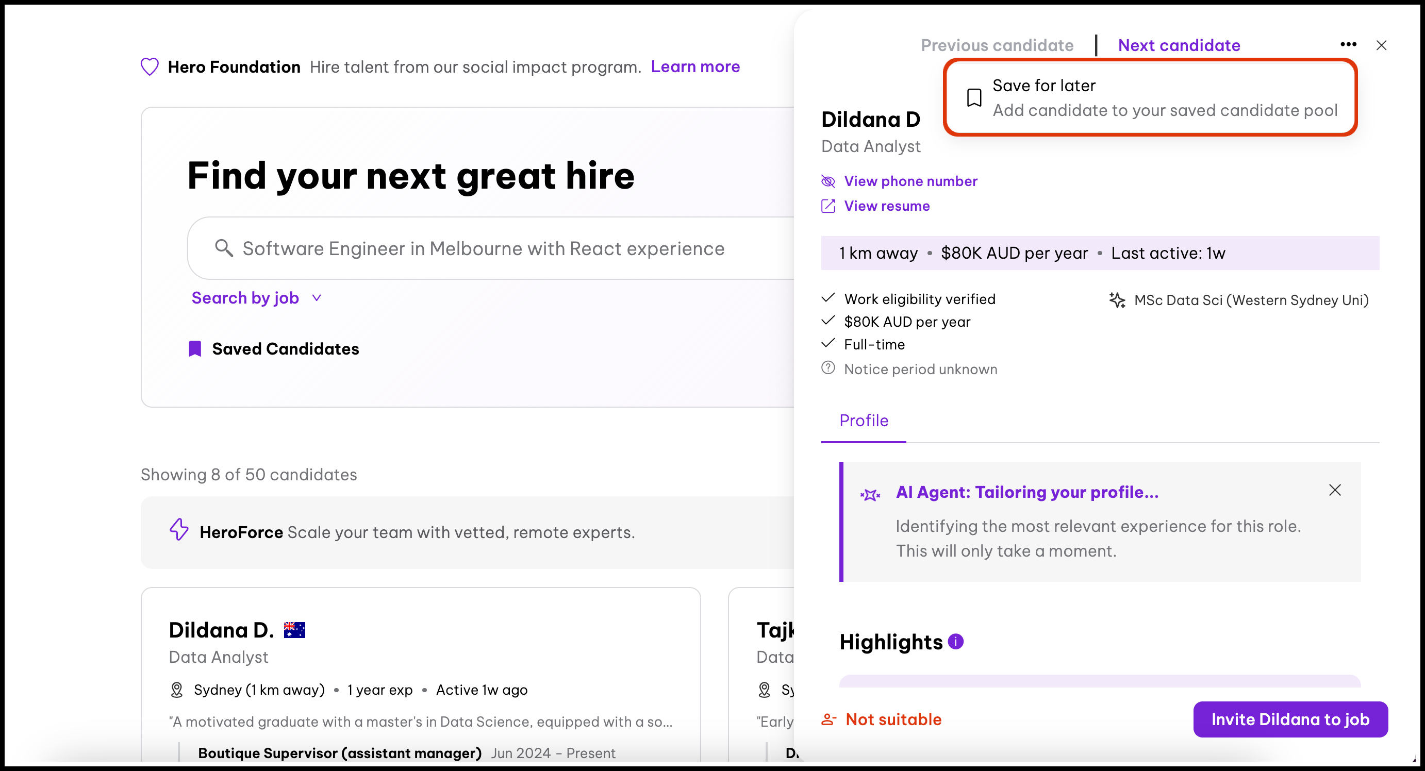Click the bookmark icon in Save for later

click(x=973, y=97)
